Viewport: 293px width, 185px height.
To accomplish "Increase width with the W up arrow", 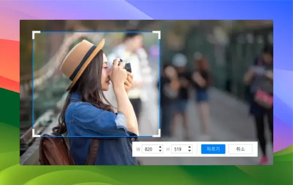I will click(x=160, y=147).
